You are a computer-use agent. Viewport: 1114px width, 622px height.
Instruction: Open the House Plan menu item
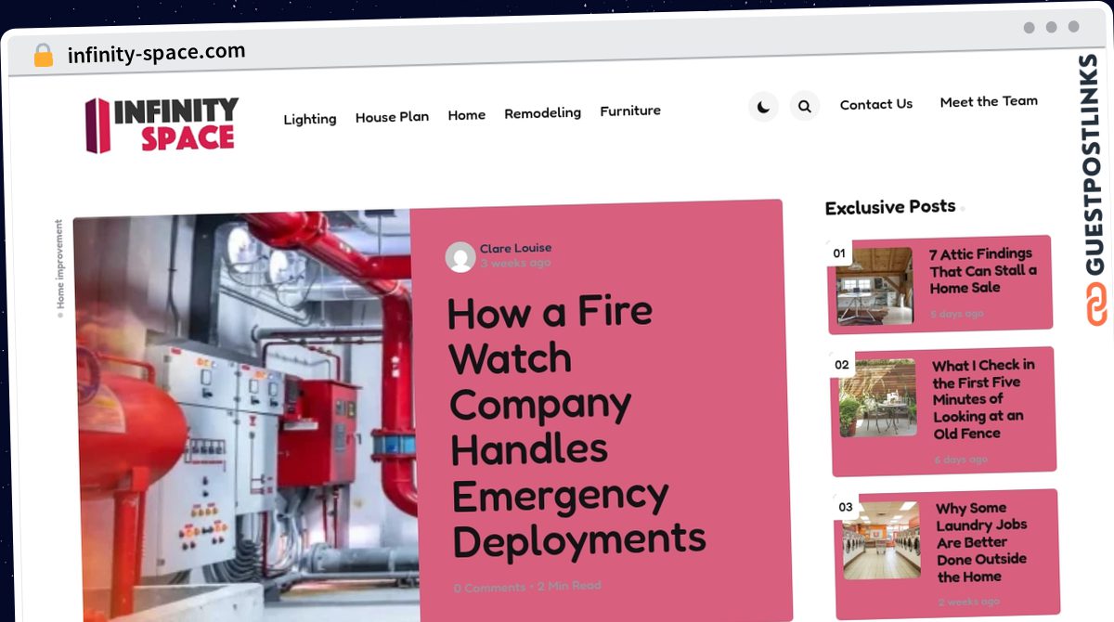pyautogui.click(x=392, y=117)
